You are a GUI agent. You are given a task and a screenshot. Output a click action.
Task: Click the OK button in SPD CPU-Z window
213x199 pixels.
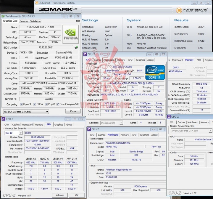[77, 195]
